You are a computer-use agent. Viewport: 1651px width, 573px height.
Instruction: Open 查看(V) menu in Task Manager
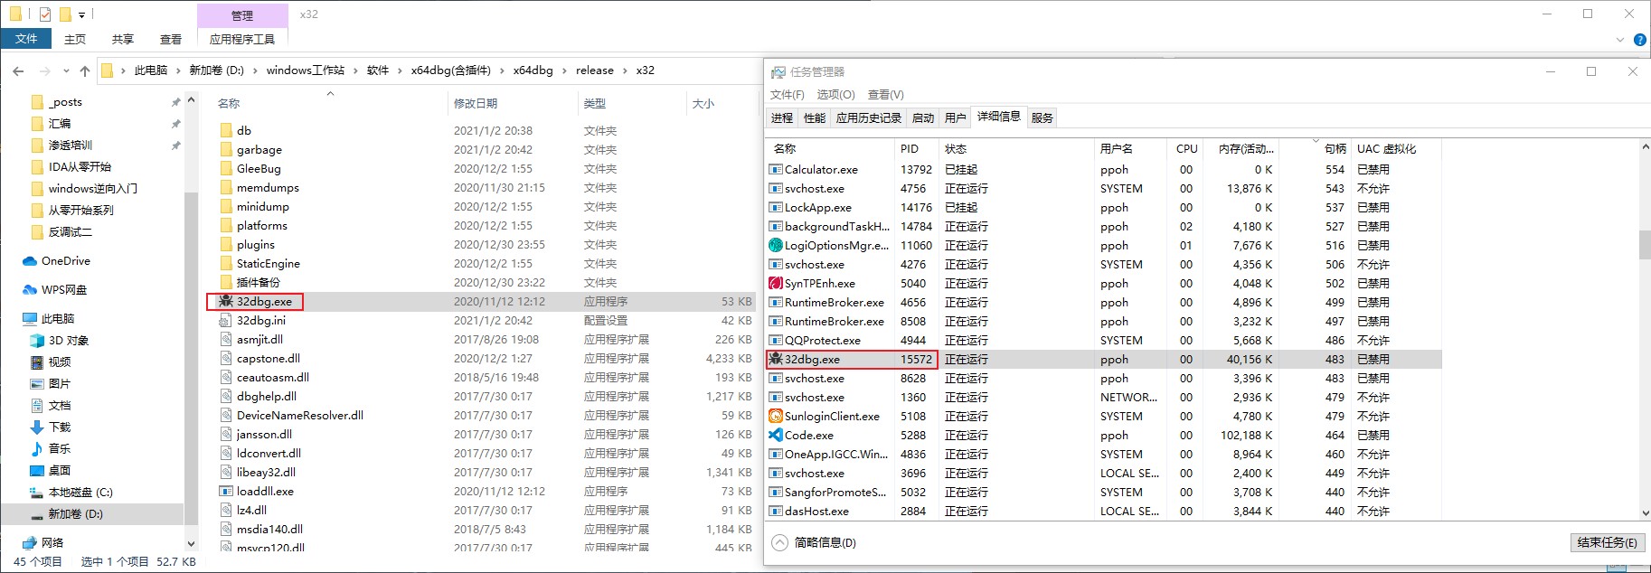[885, 94]
